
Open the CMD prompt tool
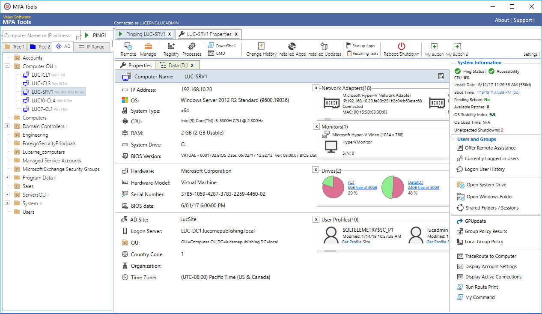click(x=217, y=54)
